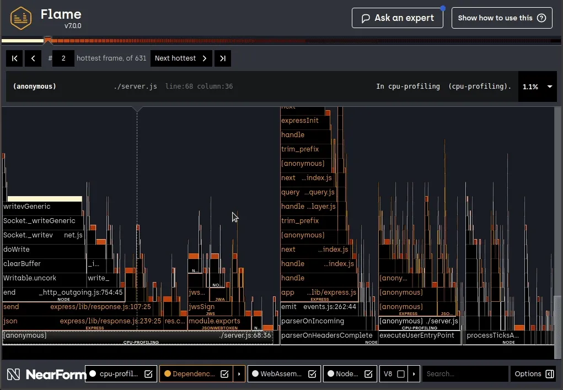Toggle the cpu-profiling filter checkbox

tap(148, 373)
